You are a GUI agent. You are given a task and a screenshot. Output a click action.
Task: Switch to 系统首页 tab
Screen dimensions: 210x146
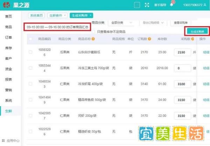tap(36, 15)
